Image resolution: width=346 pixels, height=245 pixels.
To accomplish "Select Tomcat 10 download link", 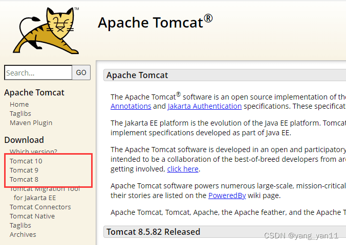I will pos(26,161).
